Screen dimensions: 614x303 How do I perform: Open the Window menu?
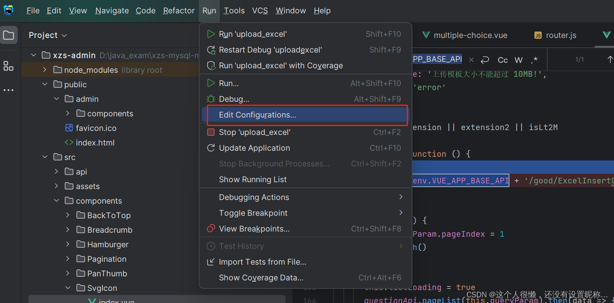tap(291, 11)
